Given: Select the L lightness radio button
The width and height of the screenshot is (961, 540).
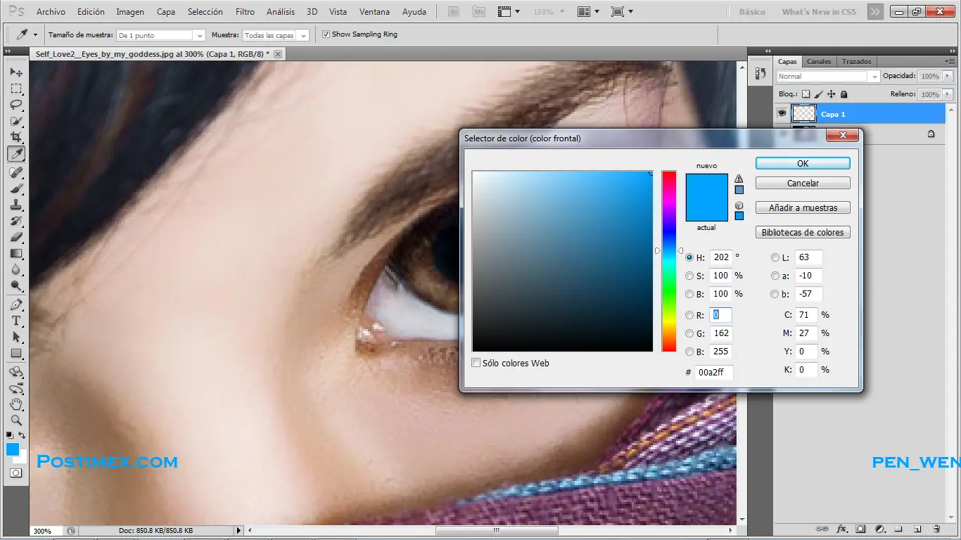Looking at the screenshot, I should [775, 257].
